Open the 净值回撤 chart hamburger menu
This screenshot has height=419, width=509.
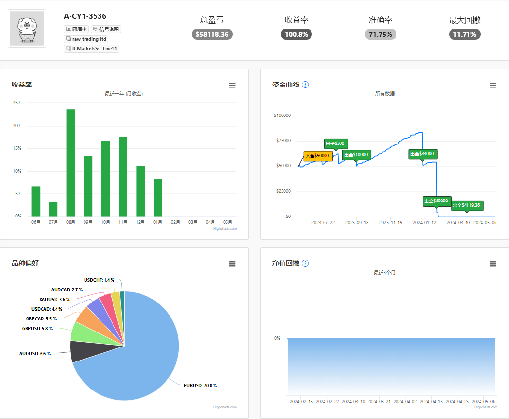[x=493, y=264]
